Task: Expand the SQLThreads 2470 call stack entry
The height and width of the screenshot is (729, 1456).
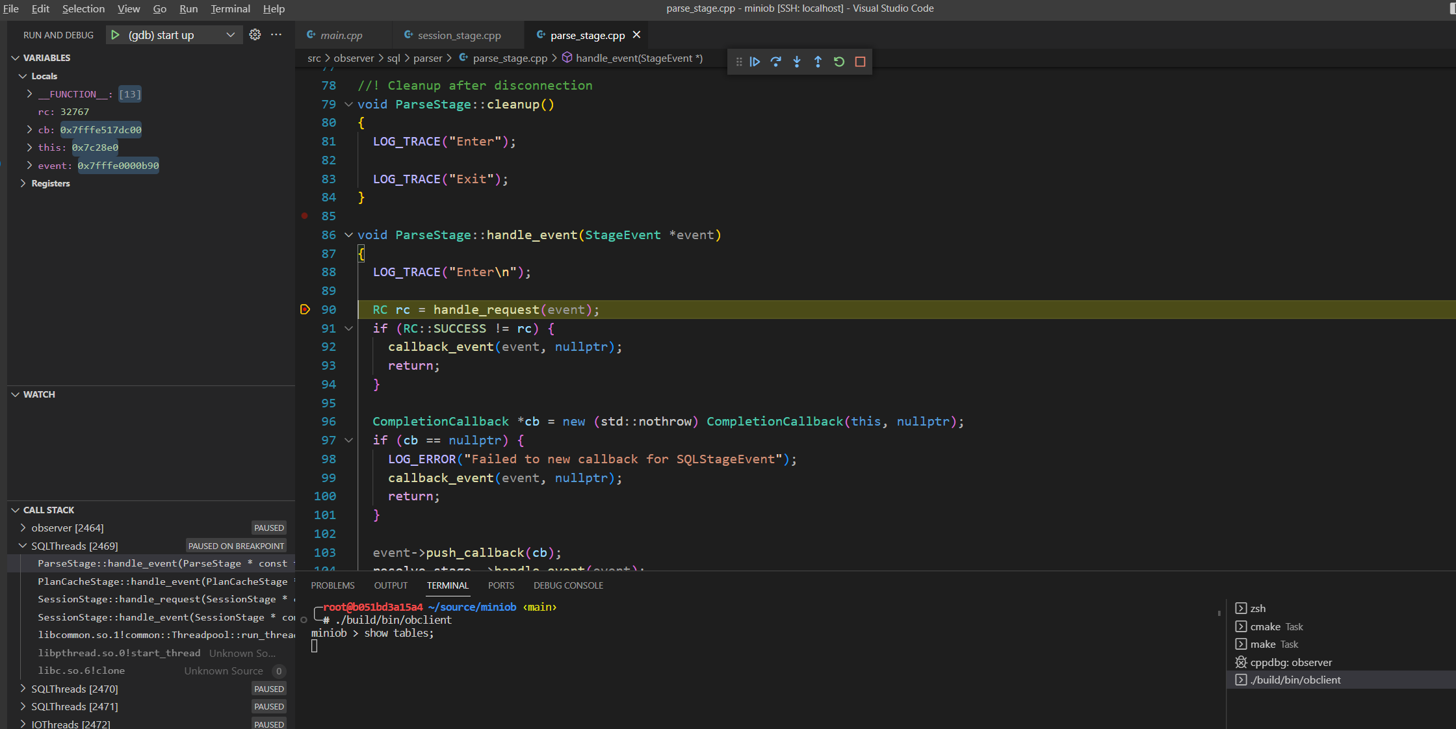Action: [22, 688]
